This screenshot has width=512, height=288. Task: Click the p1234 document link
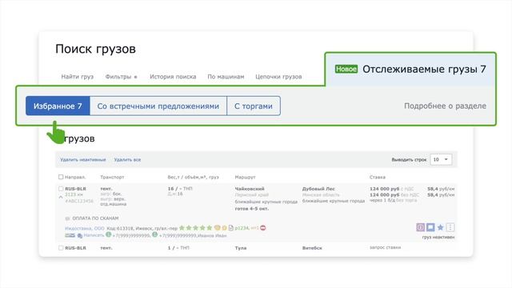pos(242,228)
